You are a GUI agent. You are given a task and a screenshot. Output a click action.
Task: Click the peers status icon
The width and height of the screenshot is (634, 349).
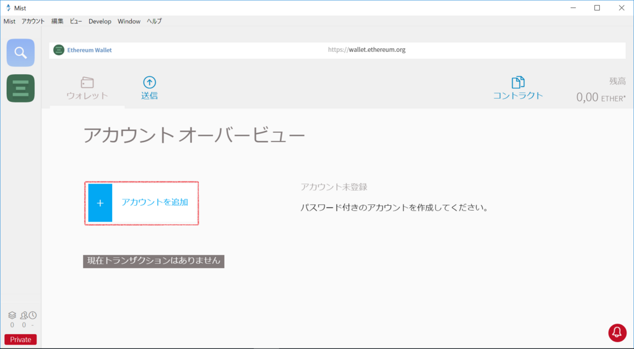point(24,316)
